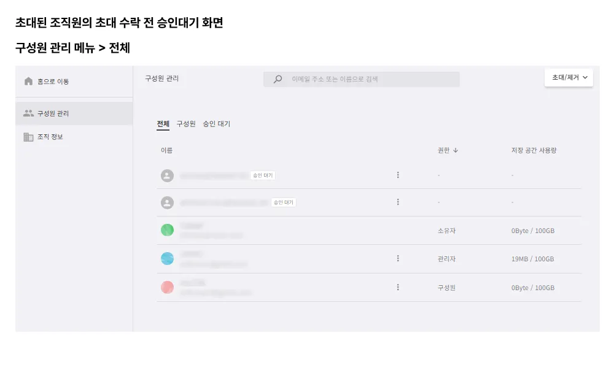Click the blue avatar of the 관리자
The image size is (614, 368).
click(x=167, y=259)
